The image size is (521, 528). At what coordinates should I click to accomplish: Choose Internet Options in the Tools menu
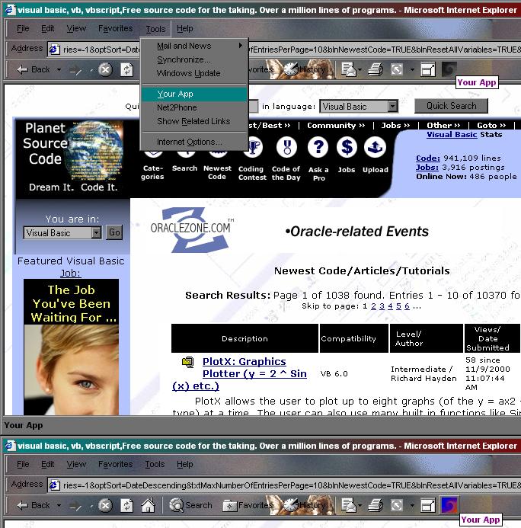click(x=194, y=142)
